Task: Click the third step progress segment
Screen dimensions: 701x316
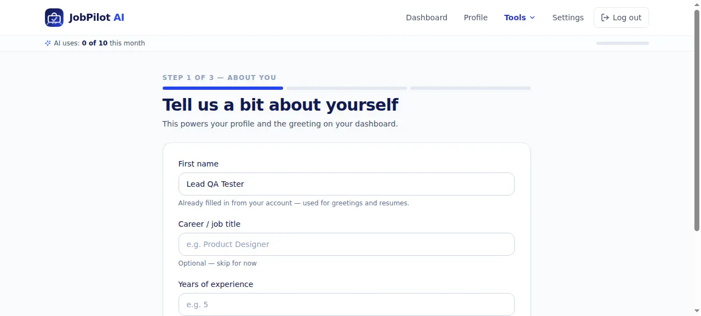Action: [470, 88]
